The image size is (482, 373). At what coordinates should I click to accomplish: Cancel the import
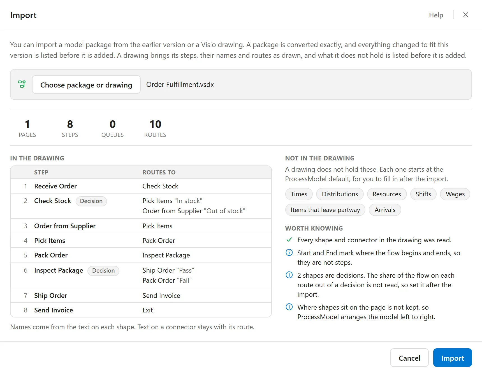click(x=409, y=358)
